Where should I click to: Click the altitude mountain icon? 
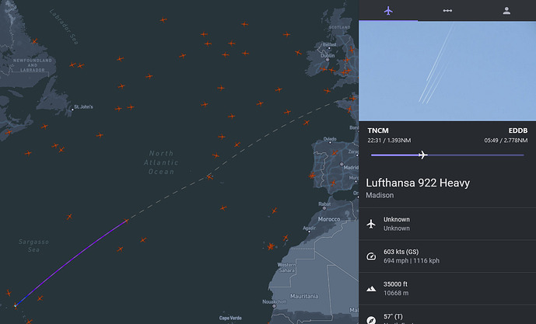pyautogui.click(x=371, y=288)
